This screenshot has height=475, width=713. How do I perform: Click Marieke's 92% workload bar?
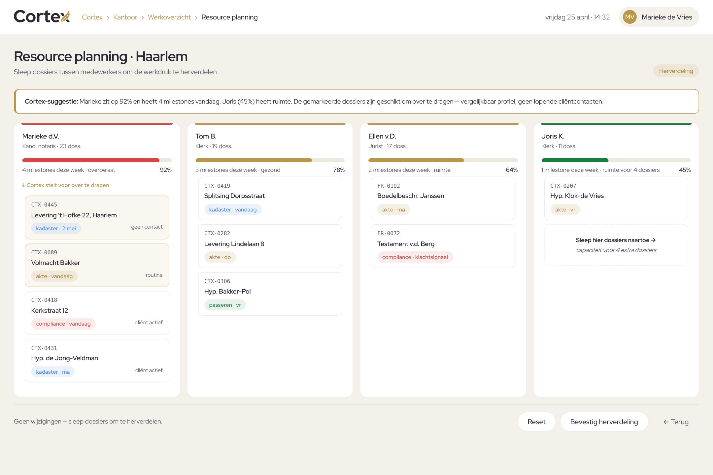(97, 160)
